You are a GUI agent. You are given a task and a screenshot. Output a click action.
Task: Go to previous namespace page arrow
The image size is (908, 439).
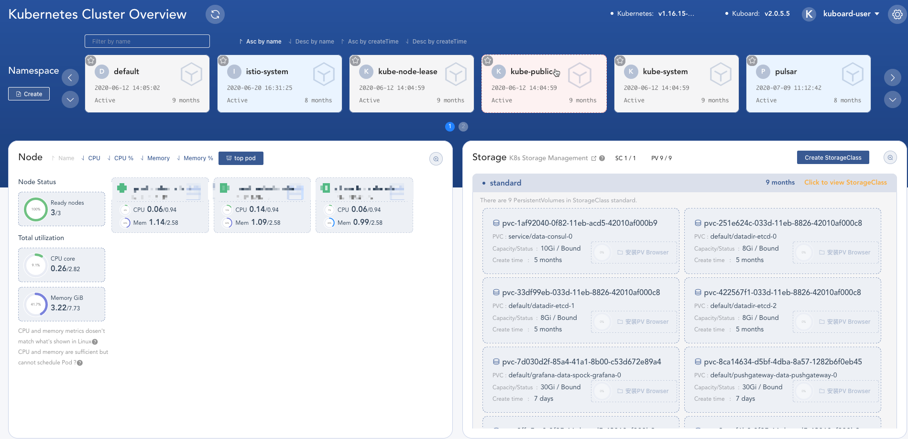tap(70, 77)
